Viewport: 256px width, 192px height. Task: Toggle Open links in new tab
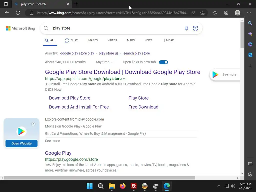pyautogui.click(x=163, y=62)
